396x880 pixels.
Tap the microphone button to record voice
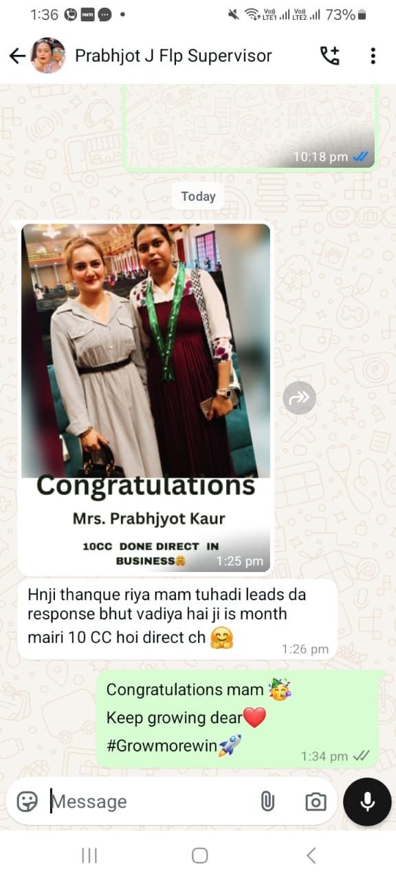tap(367, 802)
